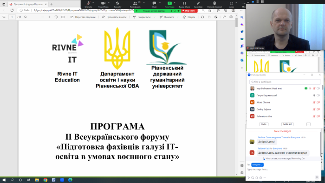
Task: Click the Invite button
Action: [264, 124]
